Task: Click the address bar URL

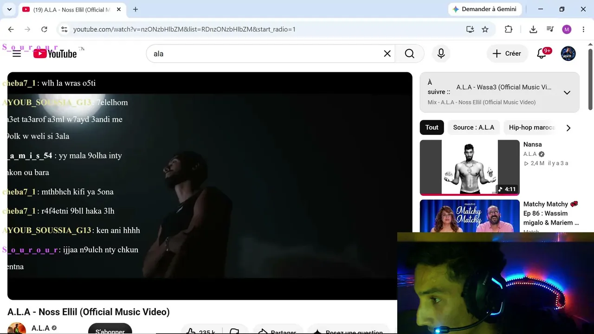Action: tap(184, 29)
